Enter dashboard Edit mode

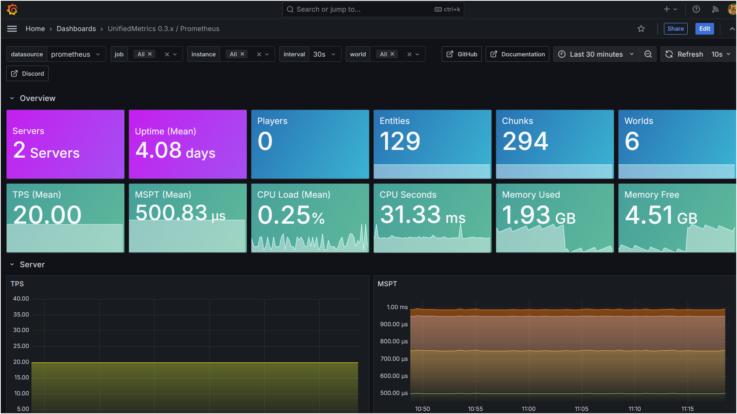tap(704, 28)
